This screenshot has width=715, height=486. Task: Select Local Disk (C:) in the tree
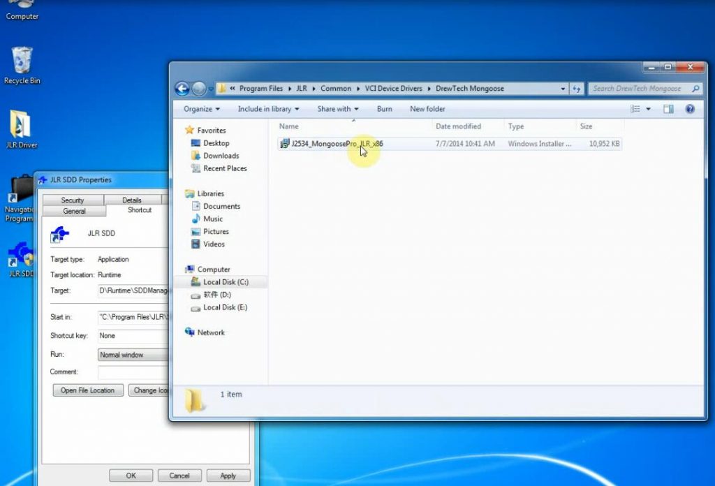click(226, 282)
